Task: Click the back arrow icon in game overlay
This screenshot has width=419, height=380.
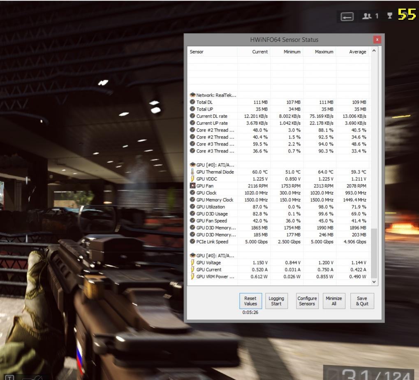Action: point(347,17)
